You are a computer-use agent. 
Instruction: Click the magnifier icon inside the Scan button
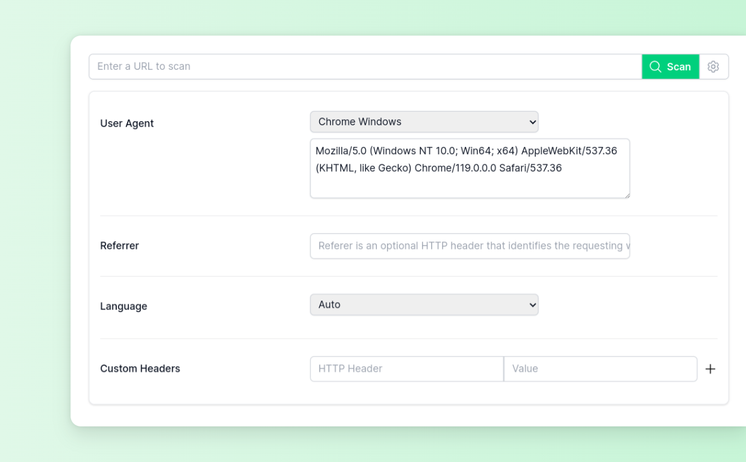[655, 66]
